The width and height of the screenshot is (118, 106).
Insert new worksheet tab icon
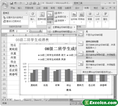point(46,100)
